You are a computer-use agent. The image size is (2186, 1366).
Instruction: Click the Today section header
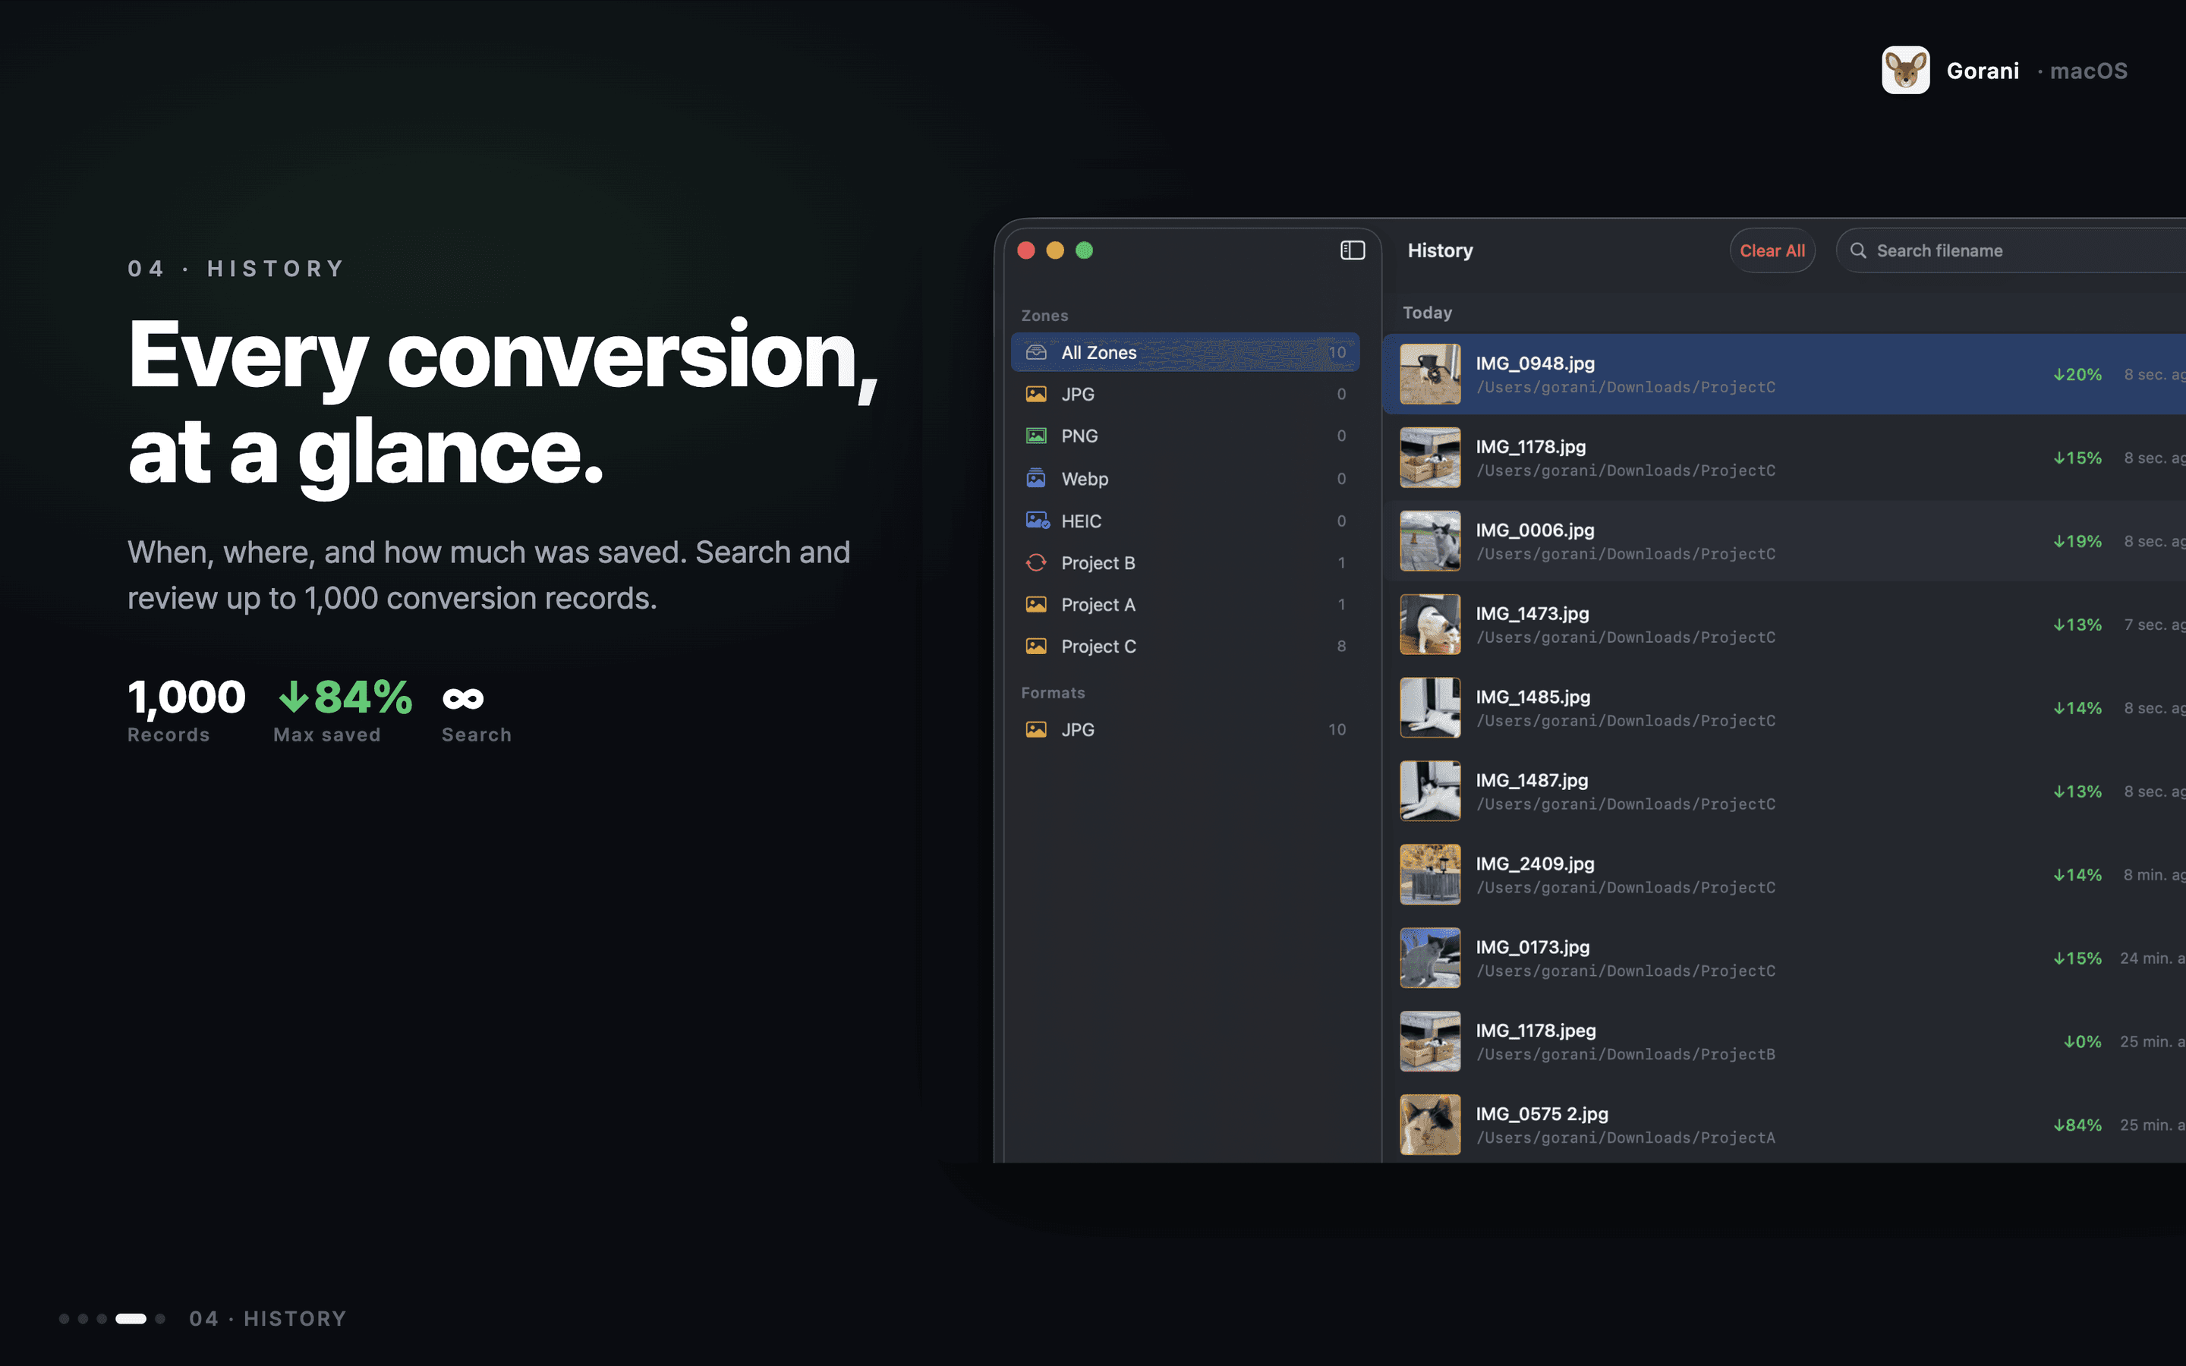click(1426, 313)
